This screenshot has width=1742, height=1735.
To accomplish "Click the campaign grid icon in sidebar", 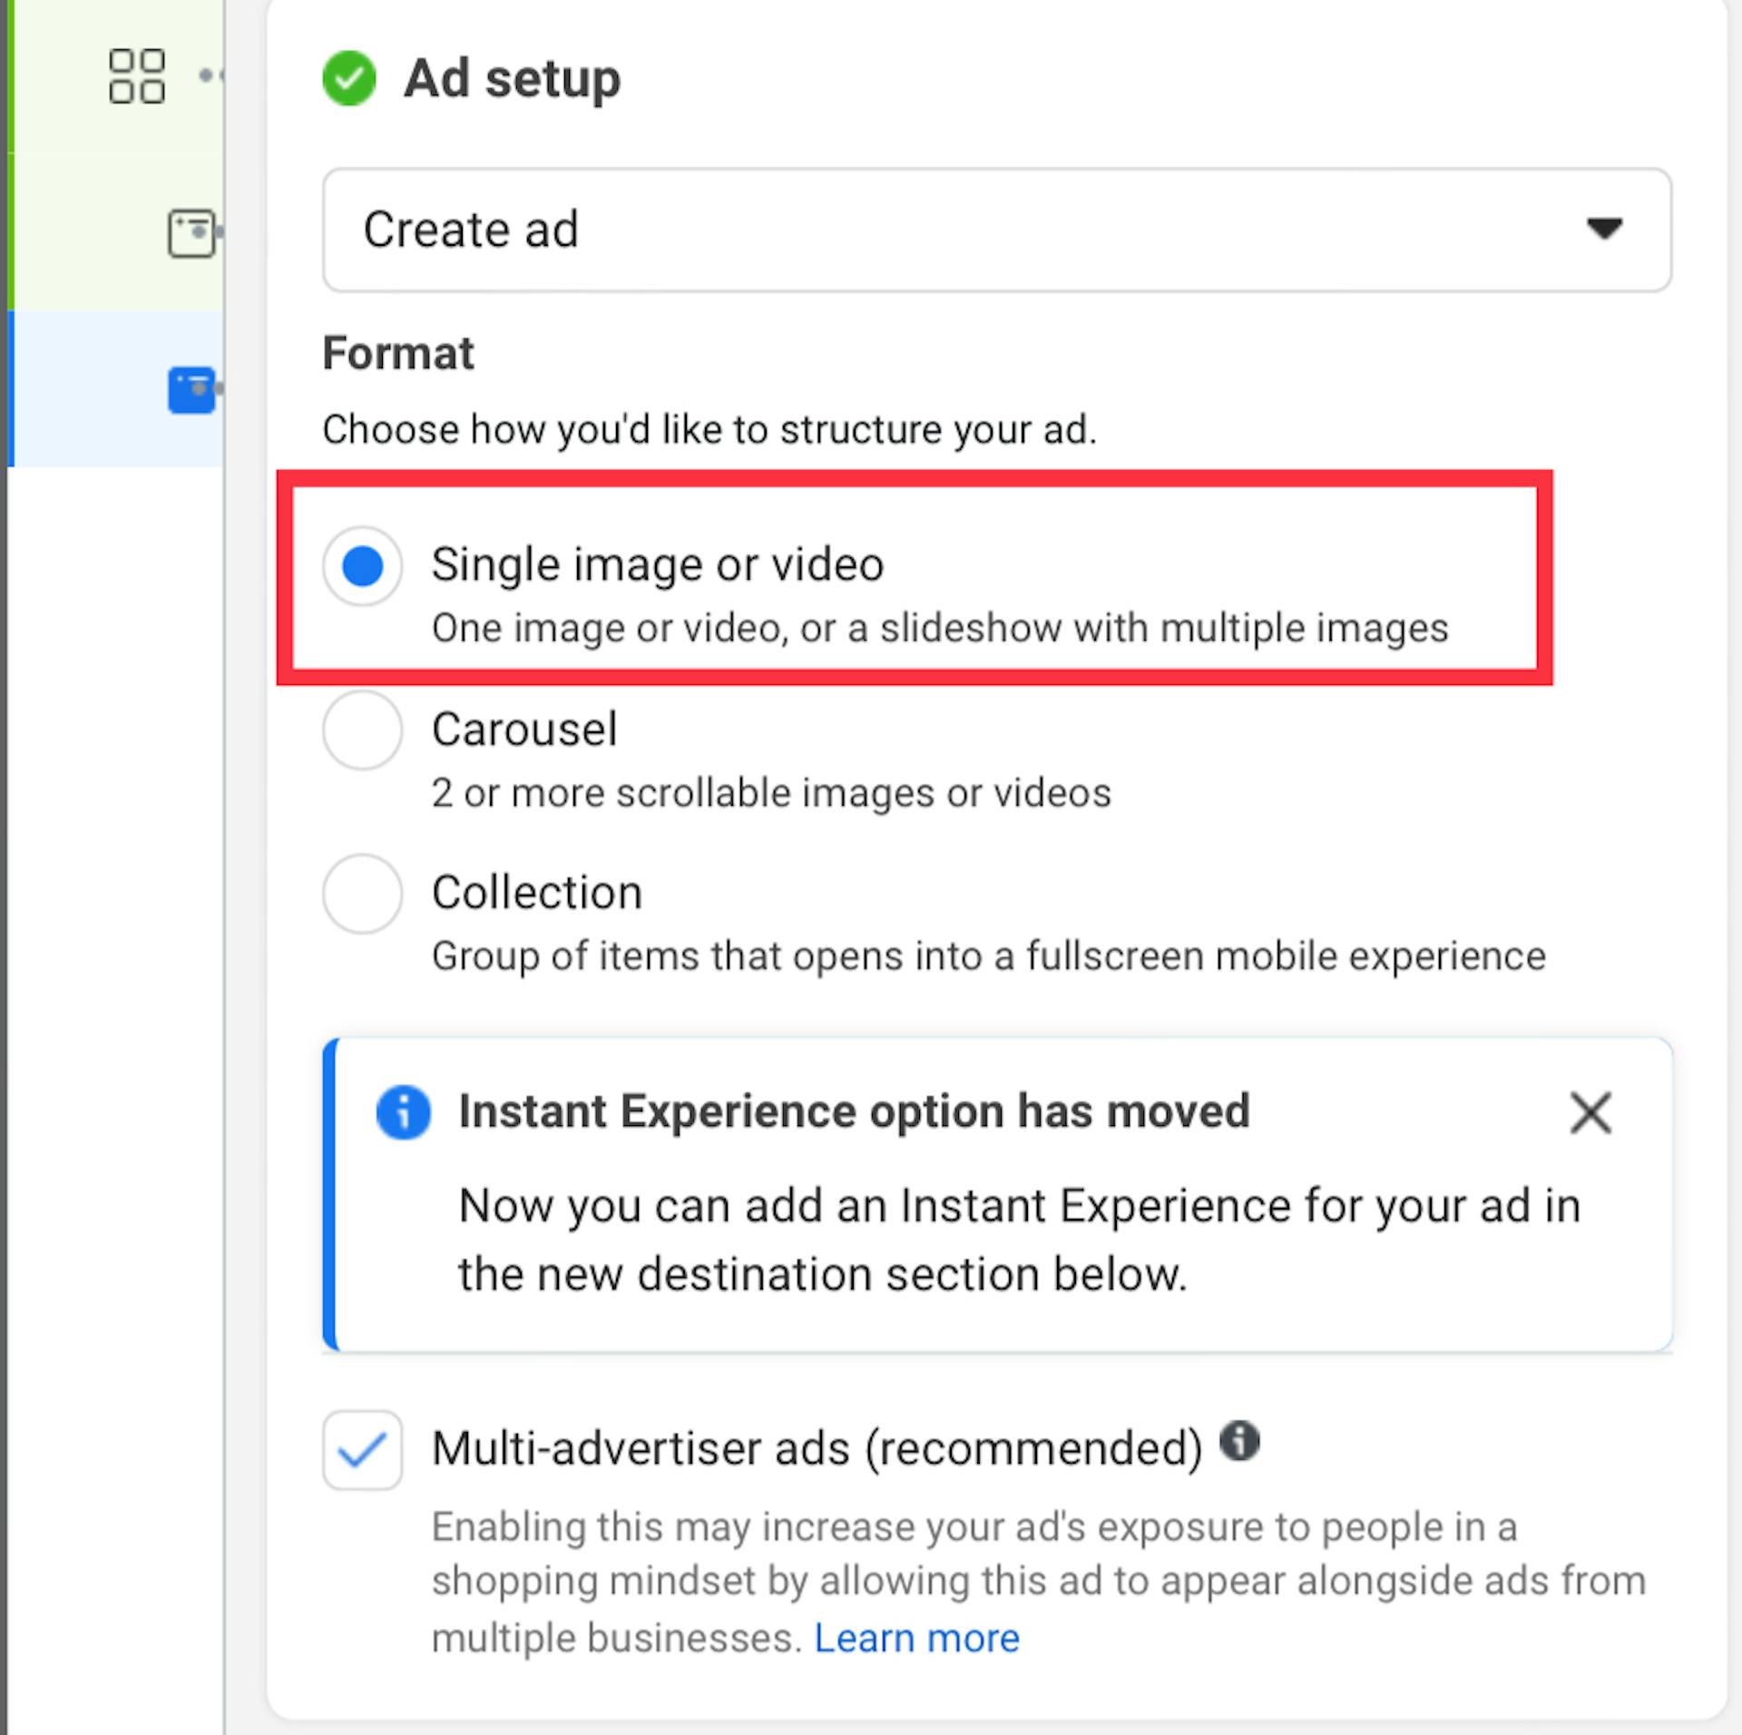I will [x=136, y=76].
